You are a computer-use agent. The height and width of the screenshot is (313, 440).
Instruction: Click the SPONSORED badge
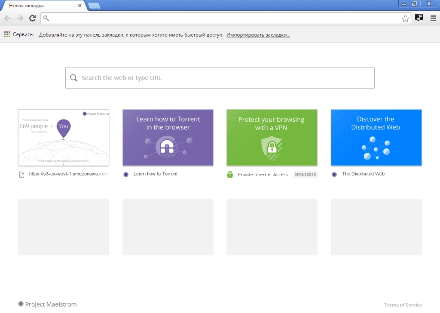coord(306,175)
